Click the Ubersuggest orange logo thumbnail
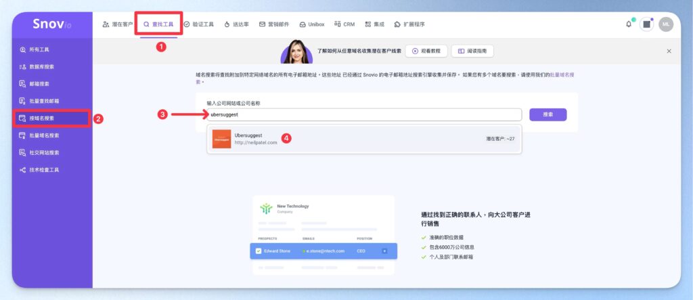 (x=221, y=139)
